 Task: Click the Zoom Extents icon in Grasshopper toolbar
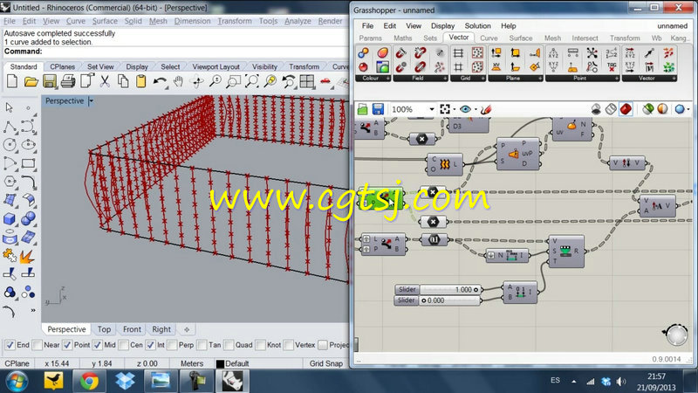(x=445, y=109)
